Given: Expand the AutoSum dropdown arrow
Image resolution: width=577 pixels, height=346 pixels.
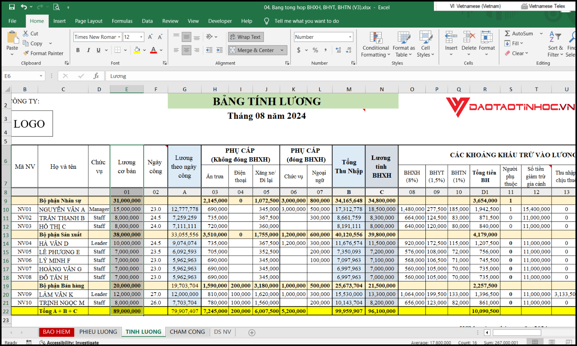Looking at the screenshot, I should point(541,33).
